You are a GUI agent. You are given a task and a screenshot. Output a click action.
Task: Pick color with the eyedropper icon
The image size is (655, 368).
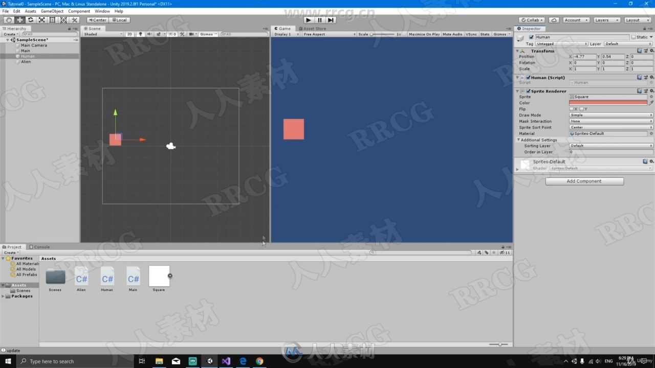tap(651, 103)
